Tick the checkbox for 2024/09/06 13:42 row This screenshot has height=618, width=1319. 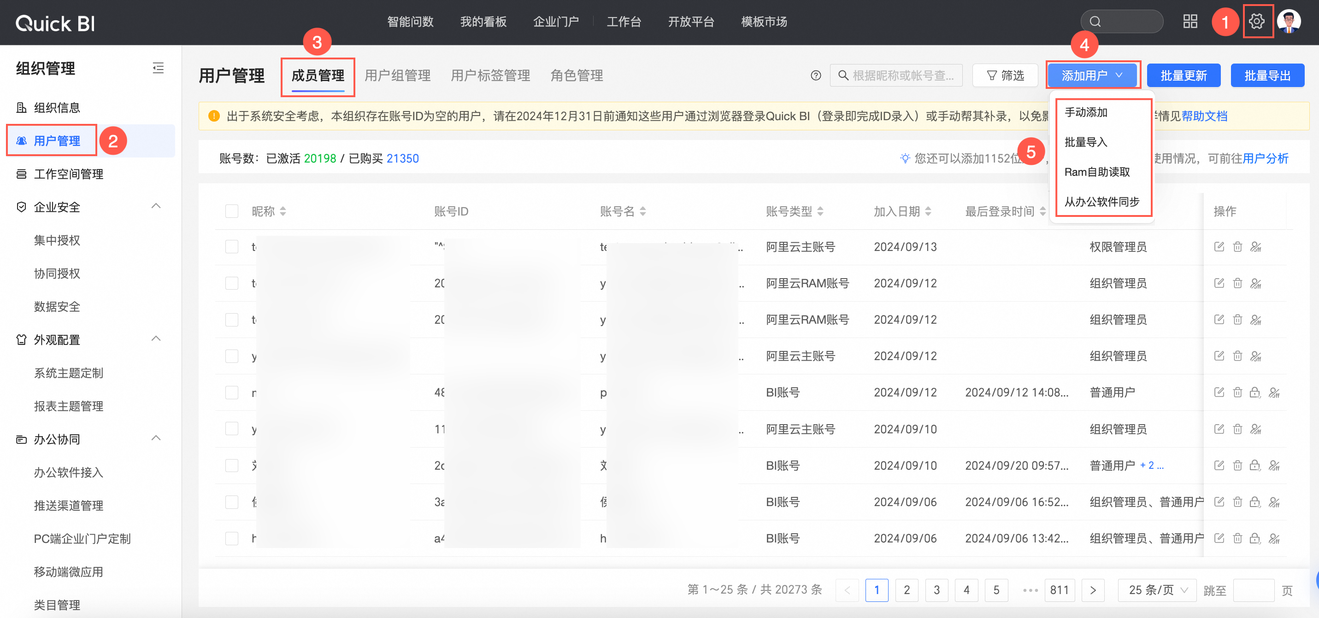[x=231, y=538]
